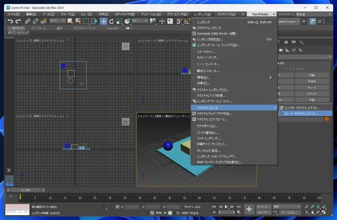
Task: Toggle the Angle Snap icon
Action: click(187, 21)
